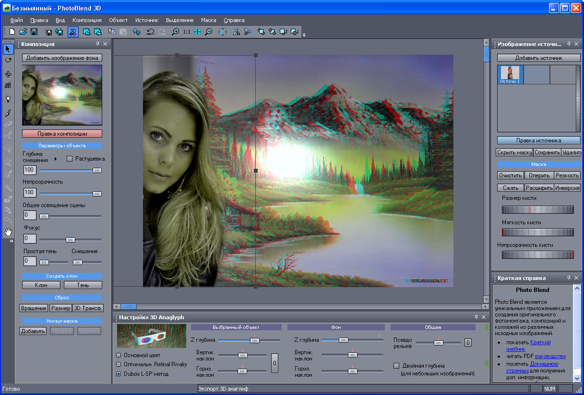Screen dimensions: 584x395
Task: Click the Undo arrow icon in toolbar
Action: point(150,32)
